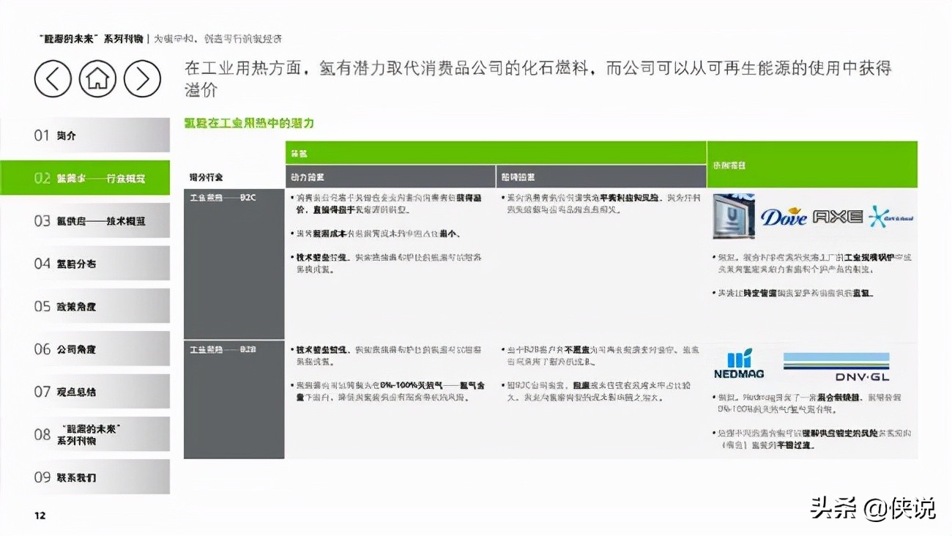Open sidebar section 05 政策角度
Screen dimensions: 952x536
85,306
